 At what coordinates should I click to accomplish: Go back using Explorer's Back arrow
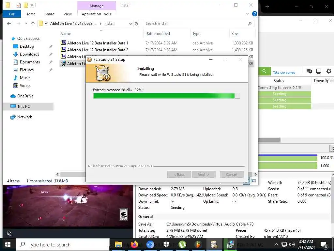(x=9, y=24)
